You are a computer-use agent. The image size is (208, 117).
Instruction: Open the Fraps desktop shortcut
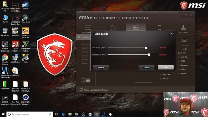tap(25, 58)
